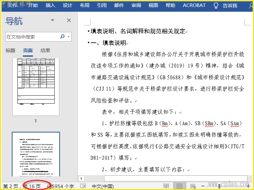
Task: Select the 视图 ribbon tab
Action: [x=153, y=5]
